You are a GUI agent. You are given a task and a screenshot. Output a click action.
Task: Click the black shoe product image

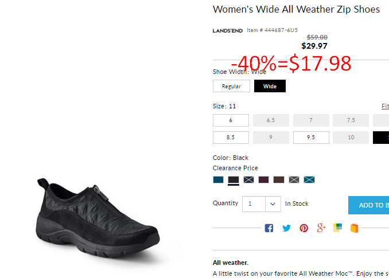click(98, 219)
